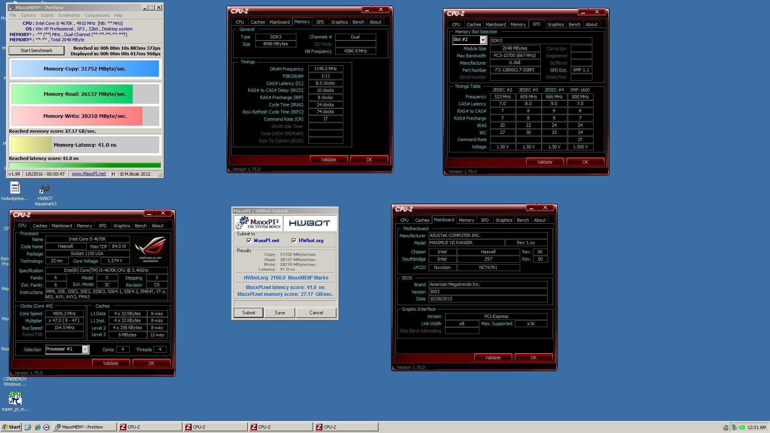The width and height of the screenshot is (770, 433).
Task: Open the File menu in MaxxMEM²
Action: click(13, 15)
